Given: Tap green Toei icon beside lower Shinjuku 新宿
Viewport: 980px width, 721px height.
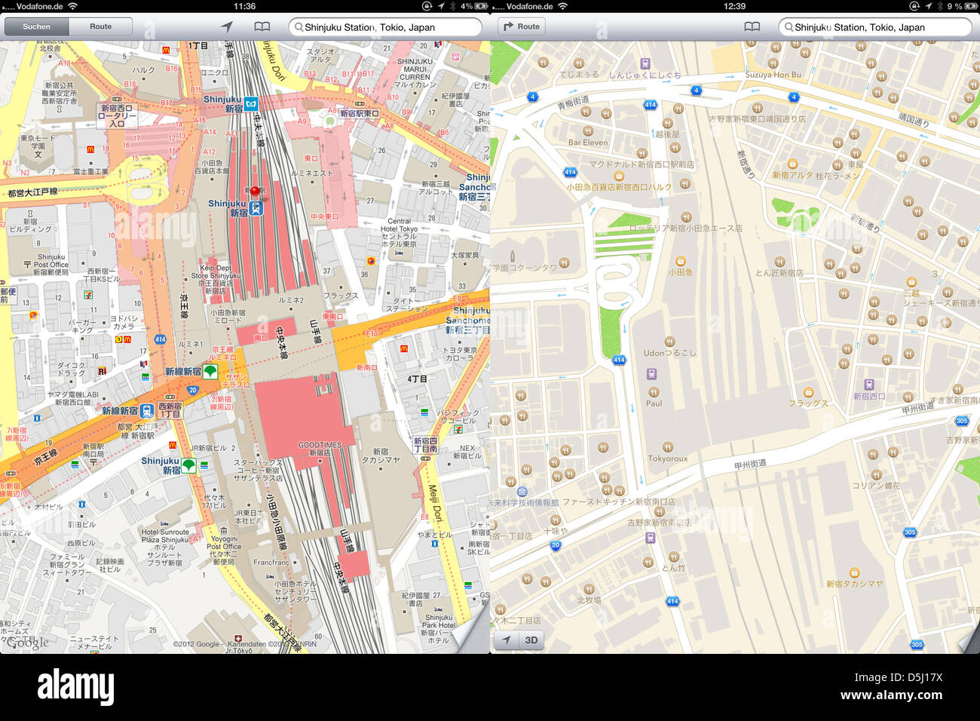Looking at the screenshot, I should pyautogui.click(x=188, y=465).
